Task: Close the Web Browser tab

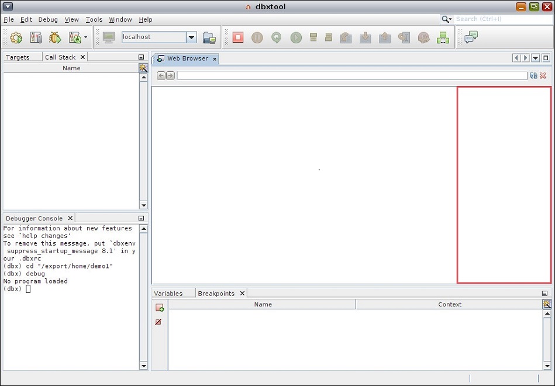Action: pyautogui.click(x=215, y=59)
